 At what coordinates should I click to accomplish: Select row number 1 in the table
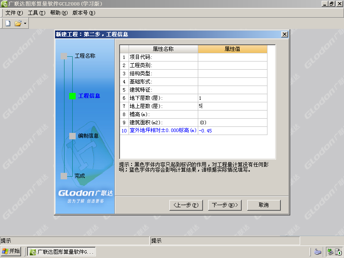pos(124,57)
